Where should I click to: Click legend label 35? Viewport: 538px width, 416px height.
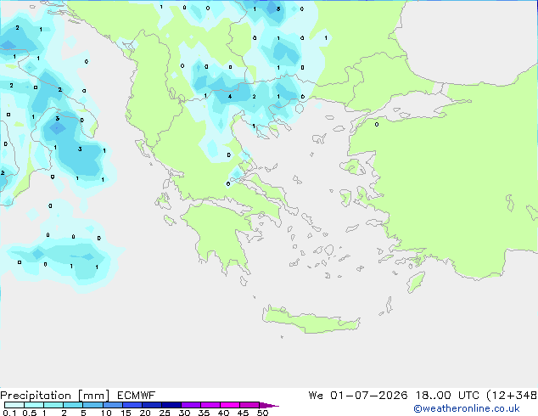click(204, 413)
